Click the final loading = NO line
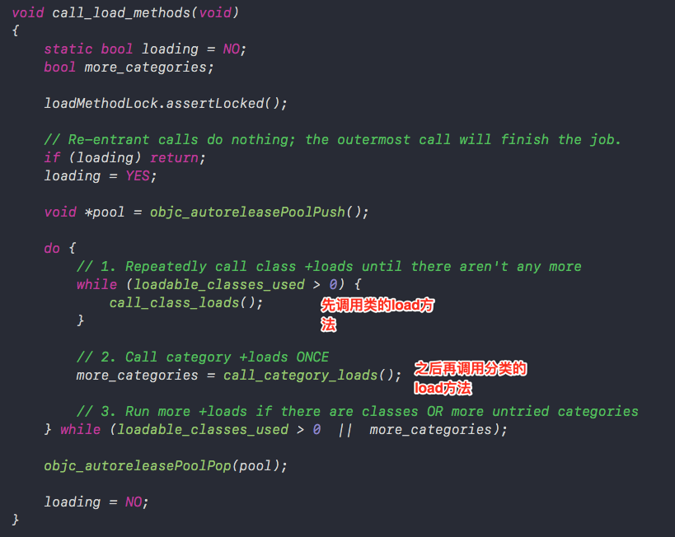Image resolution: width=675 pixels, height=537 pixels. pyautogui.click(x=96, y=502)
